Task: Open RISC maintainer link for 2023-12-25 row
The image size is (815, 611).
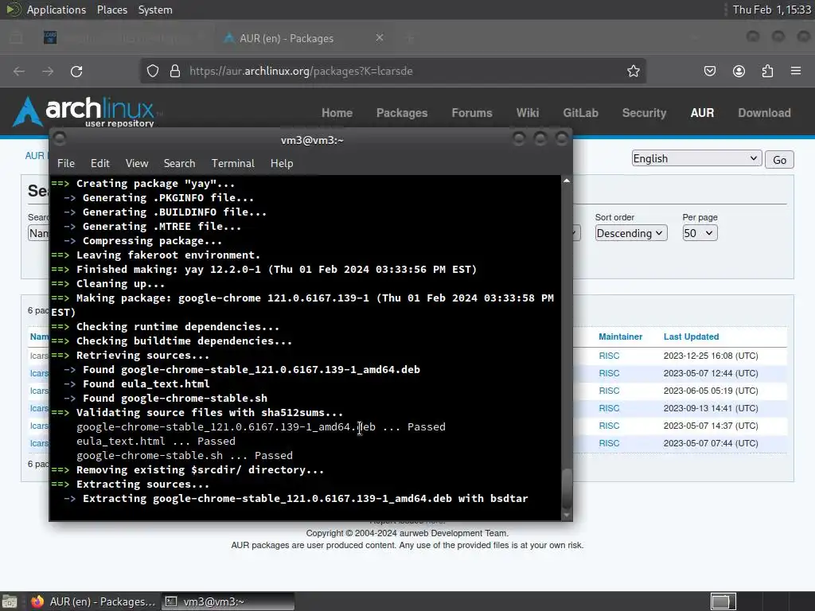Action: pos(609,356)
